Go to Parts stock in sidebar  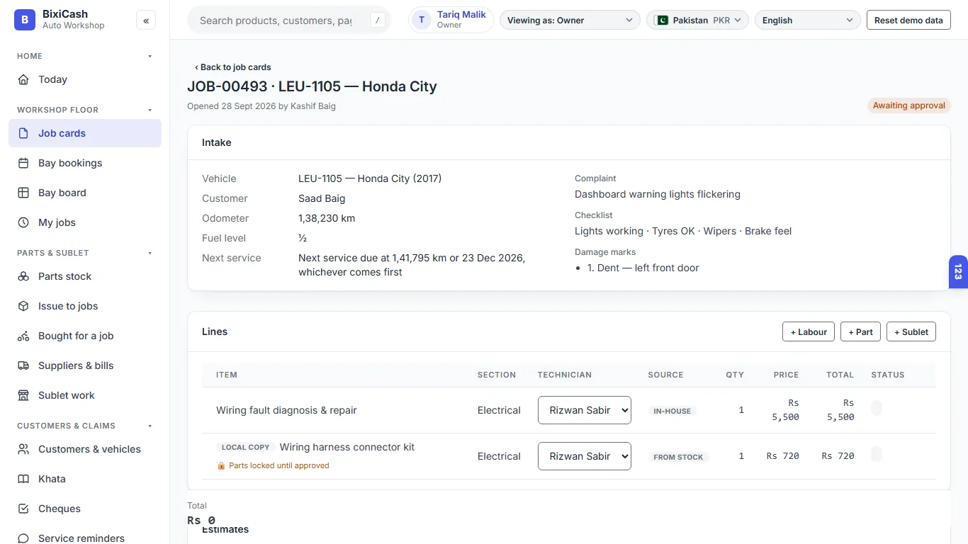click(85, 276)
